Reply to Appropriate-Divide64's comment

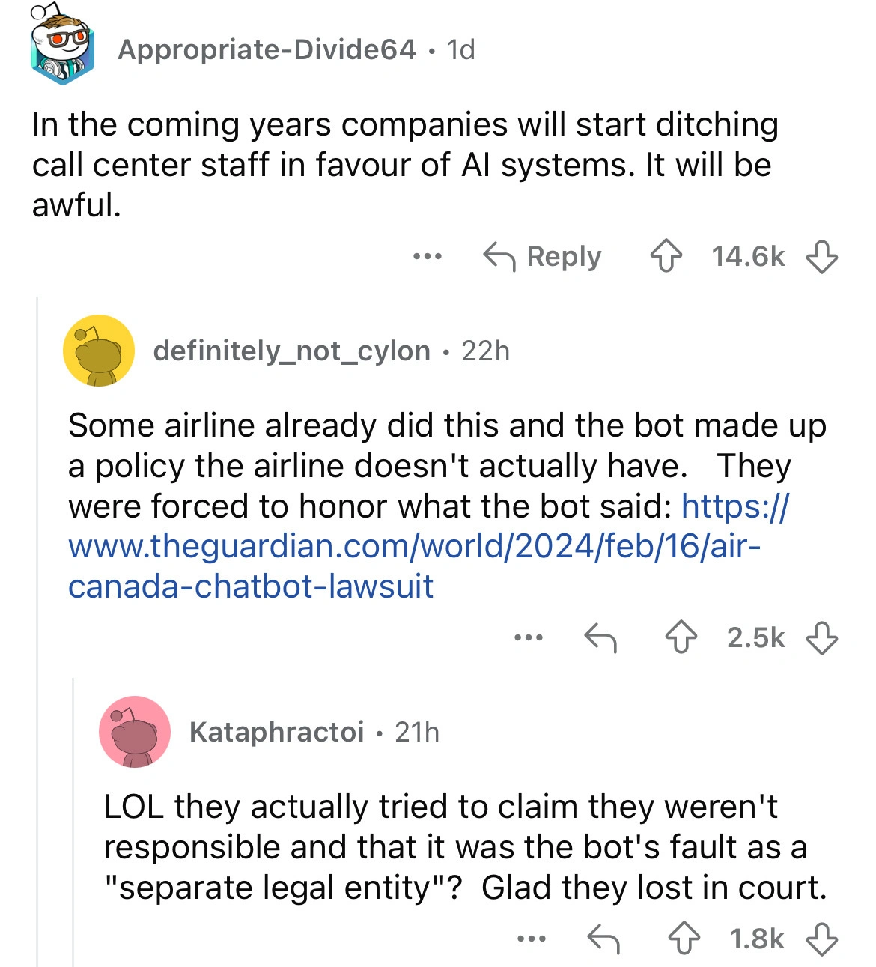[x=543, y=257]
